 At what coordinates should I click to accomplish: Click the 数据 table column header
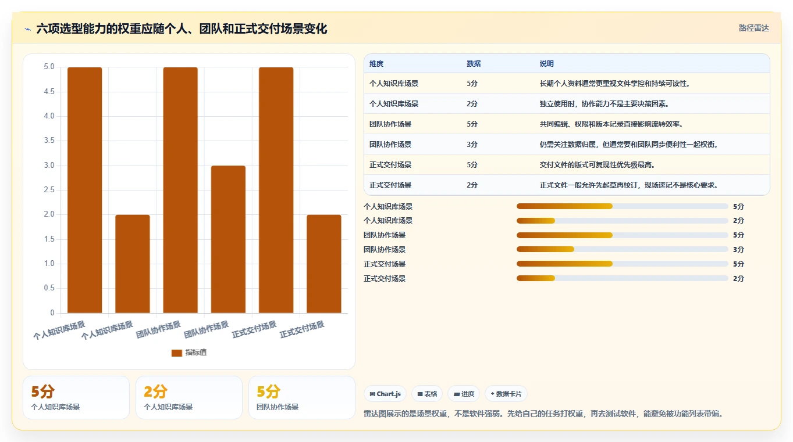474,64
